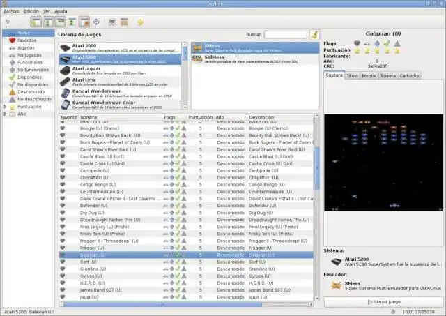Image resolution: width=446 pixels, height=316 pixels.
Task: Select the Atari Lynx system
Action: (x=120, y=82)
